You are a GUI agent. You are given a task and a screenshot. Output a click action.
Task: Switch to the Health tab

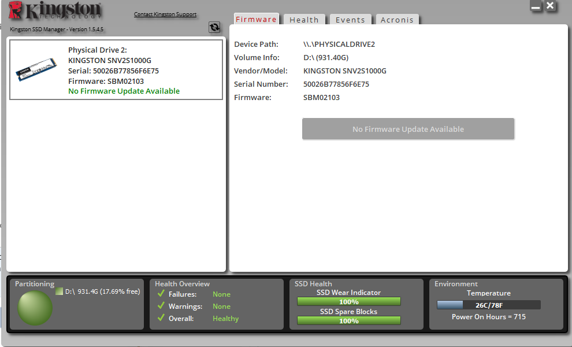point(304,20)
